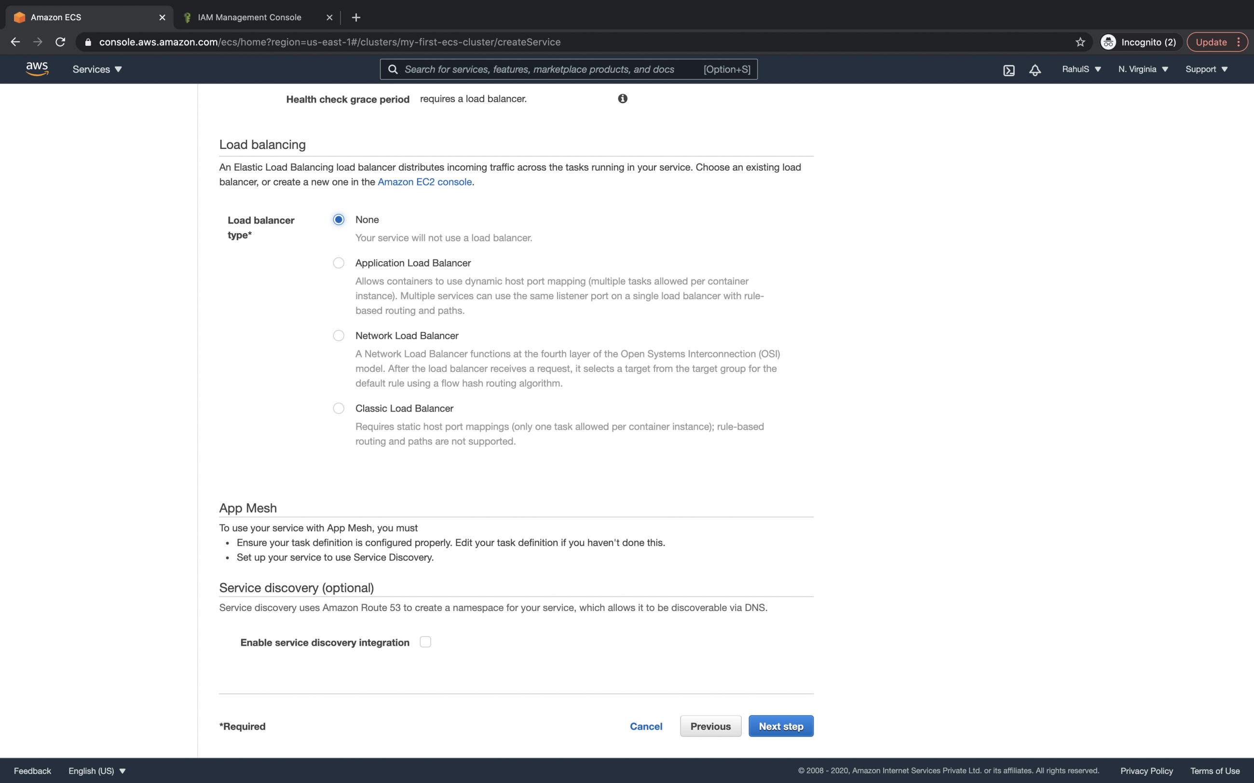The width and height of the screenshot is (1254, 783).
Task: Open CloudShell terminal icon in the top bar
Action: 1009,69
